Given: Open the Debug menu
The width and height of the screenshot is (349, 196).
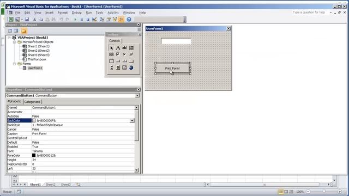Looking at the screenshot, I should coord(76,13).
